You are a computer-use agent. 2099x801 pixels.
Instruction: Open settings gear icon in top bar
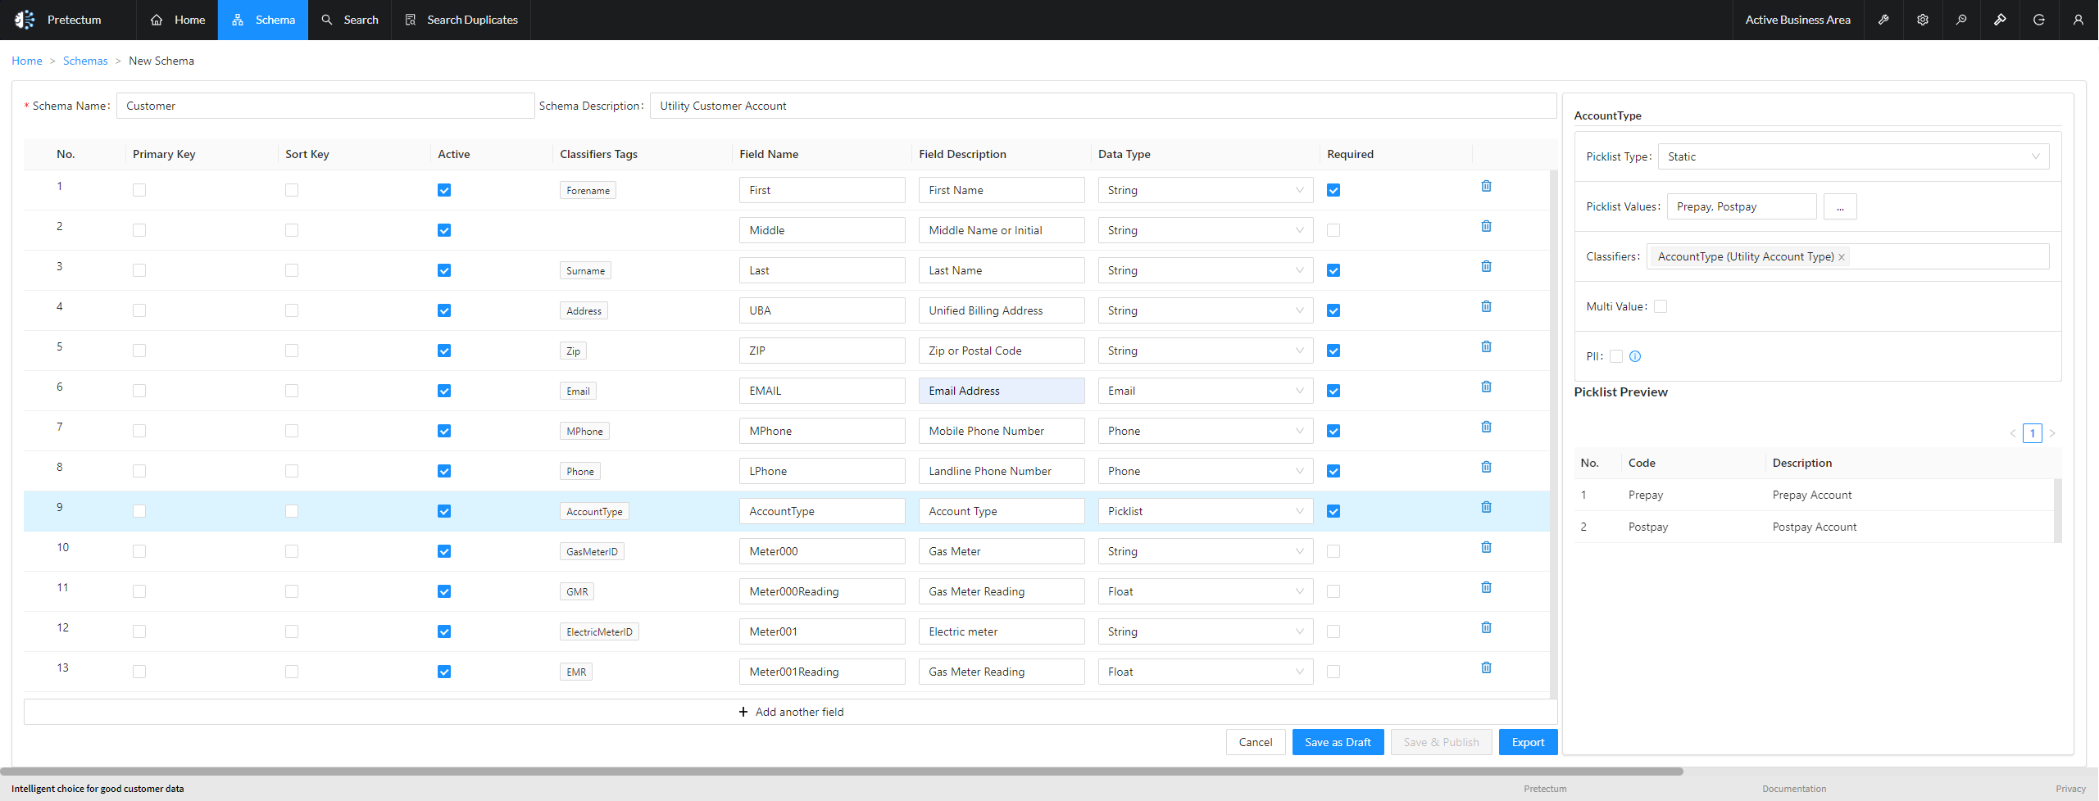point(1923,20)
